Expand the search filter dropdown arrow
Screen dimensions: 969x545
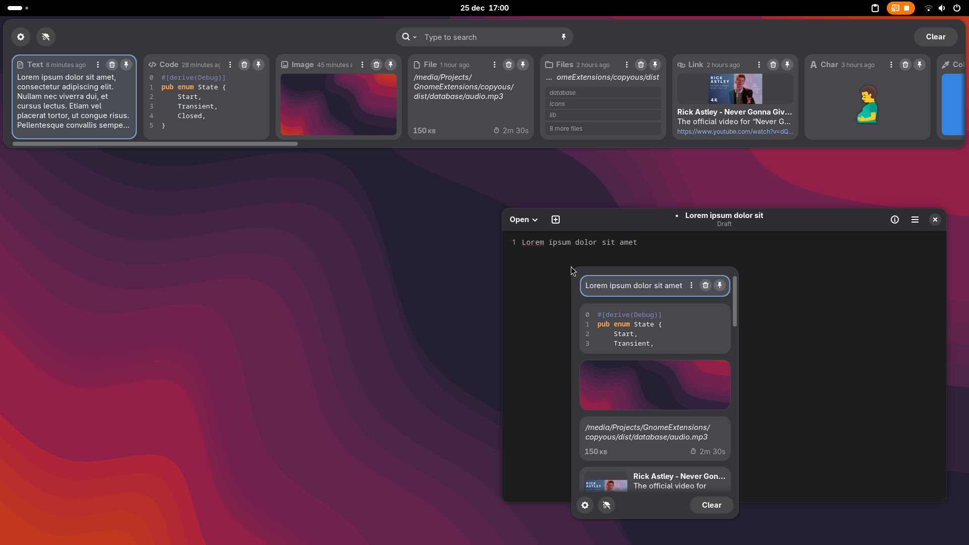click(415, 37)
